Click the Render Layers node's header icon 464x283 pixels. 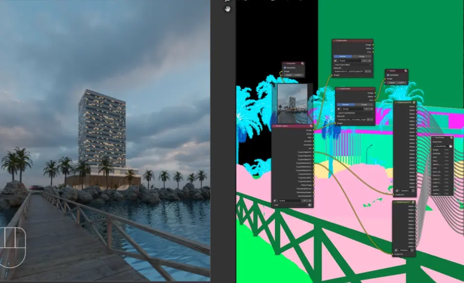pyautogui.click(x=311, y=126)
